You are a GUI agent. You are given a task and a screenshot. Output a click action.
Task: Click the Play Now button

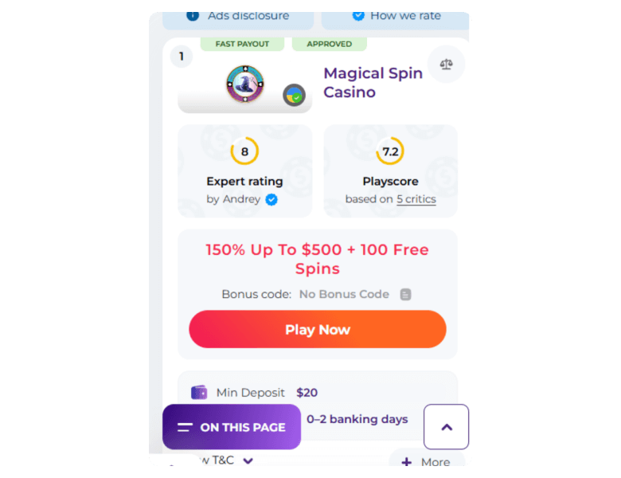318,329
